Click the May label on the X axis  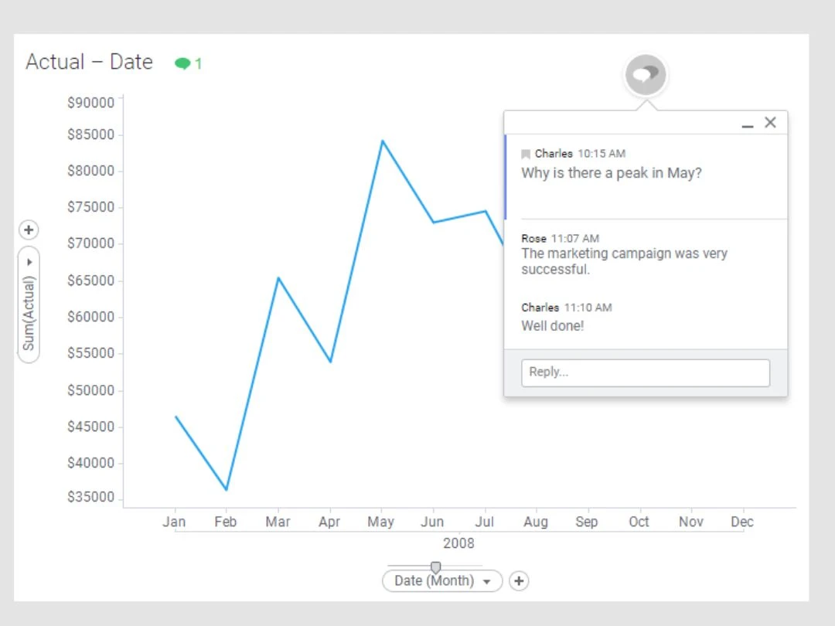point(380,522)
